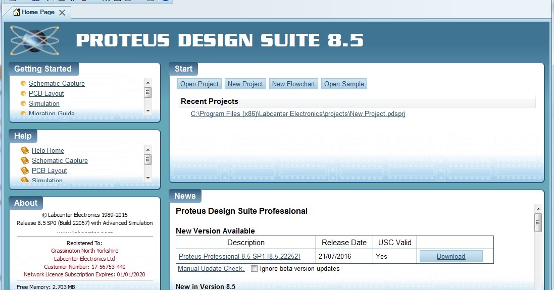Click Proteus Design Suite Professional heading
Viewport: 554px width, 290px height.
pyautogui.click(x=242, y=211)
